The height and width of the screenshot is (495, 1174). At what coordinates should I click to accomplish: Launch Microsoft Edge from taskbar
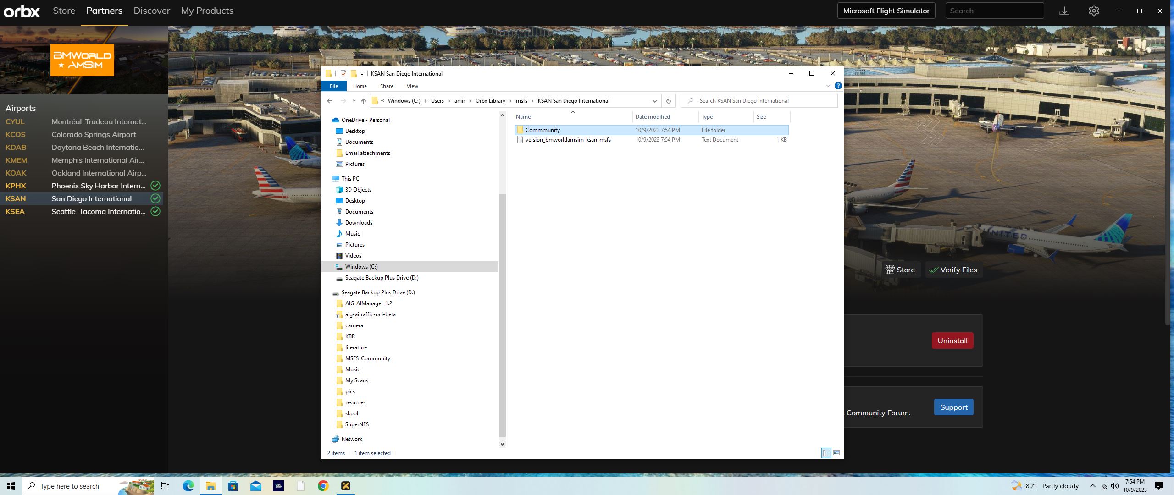click(188, 486)
